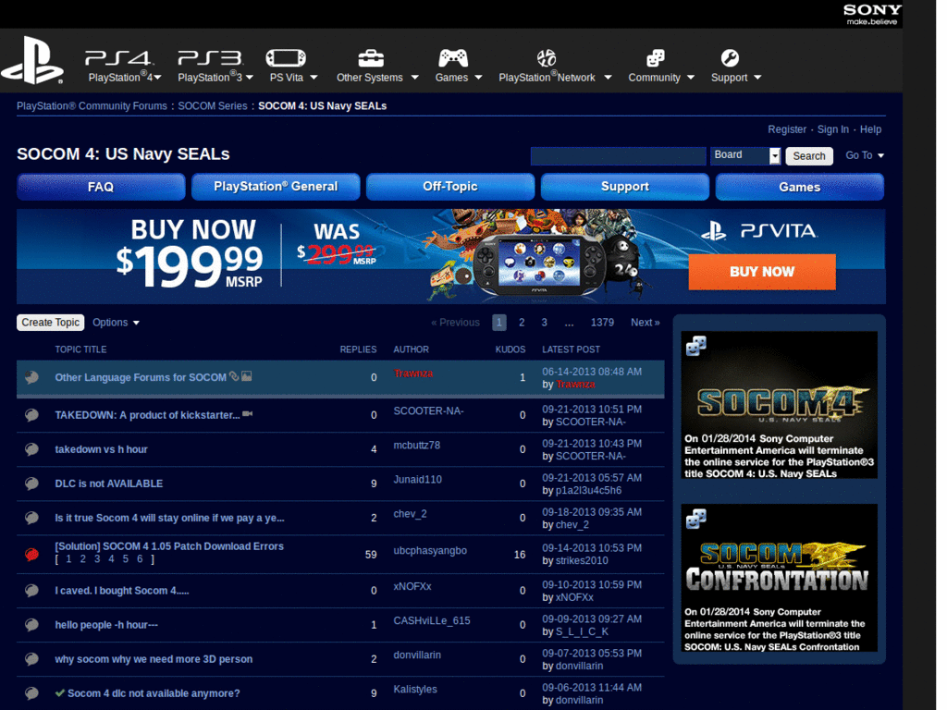
Task: Click speech bubble icon for why socom topic
Action: coord(32,659)
